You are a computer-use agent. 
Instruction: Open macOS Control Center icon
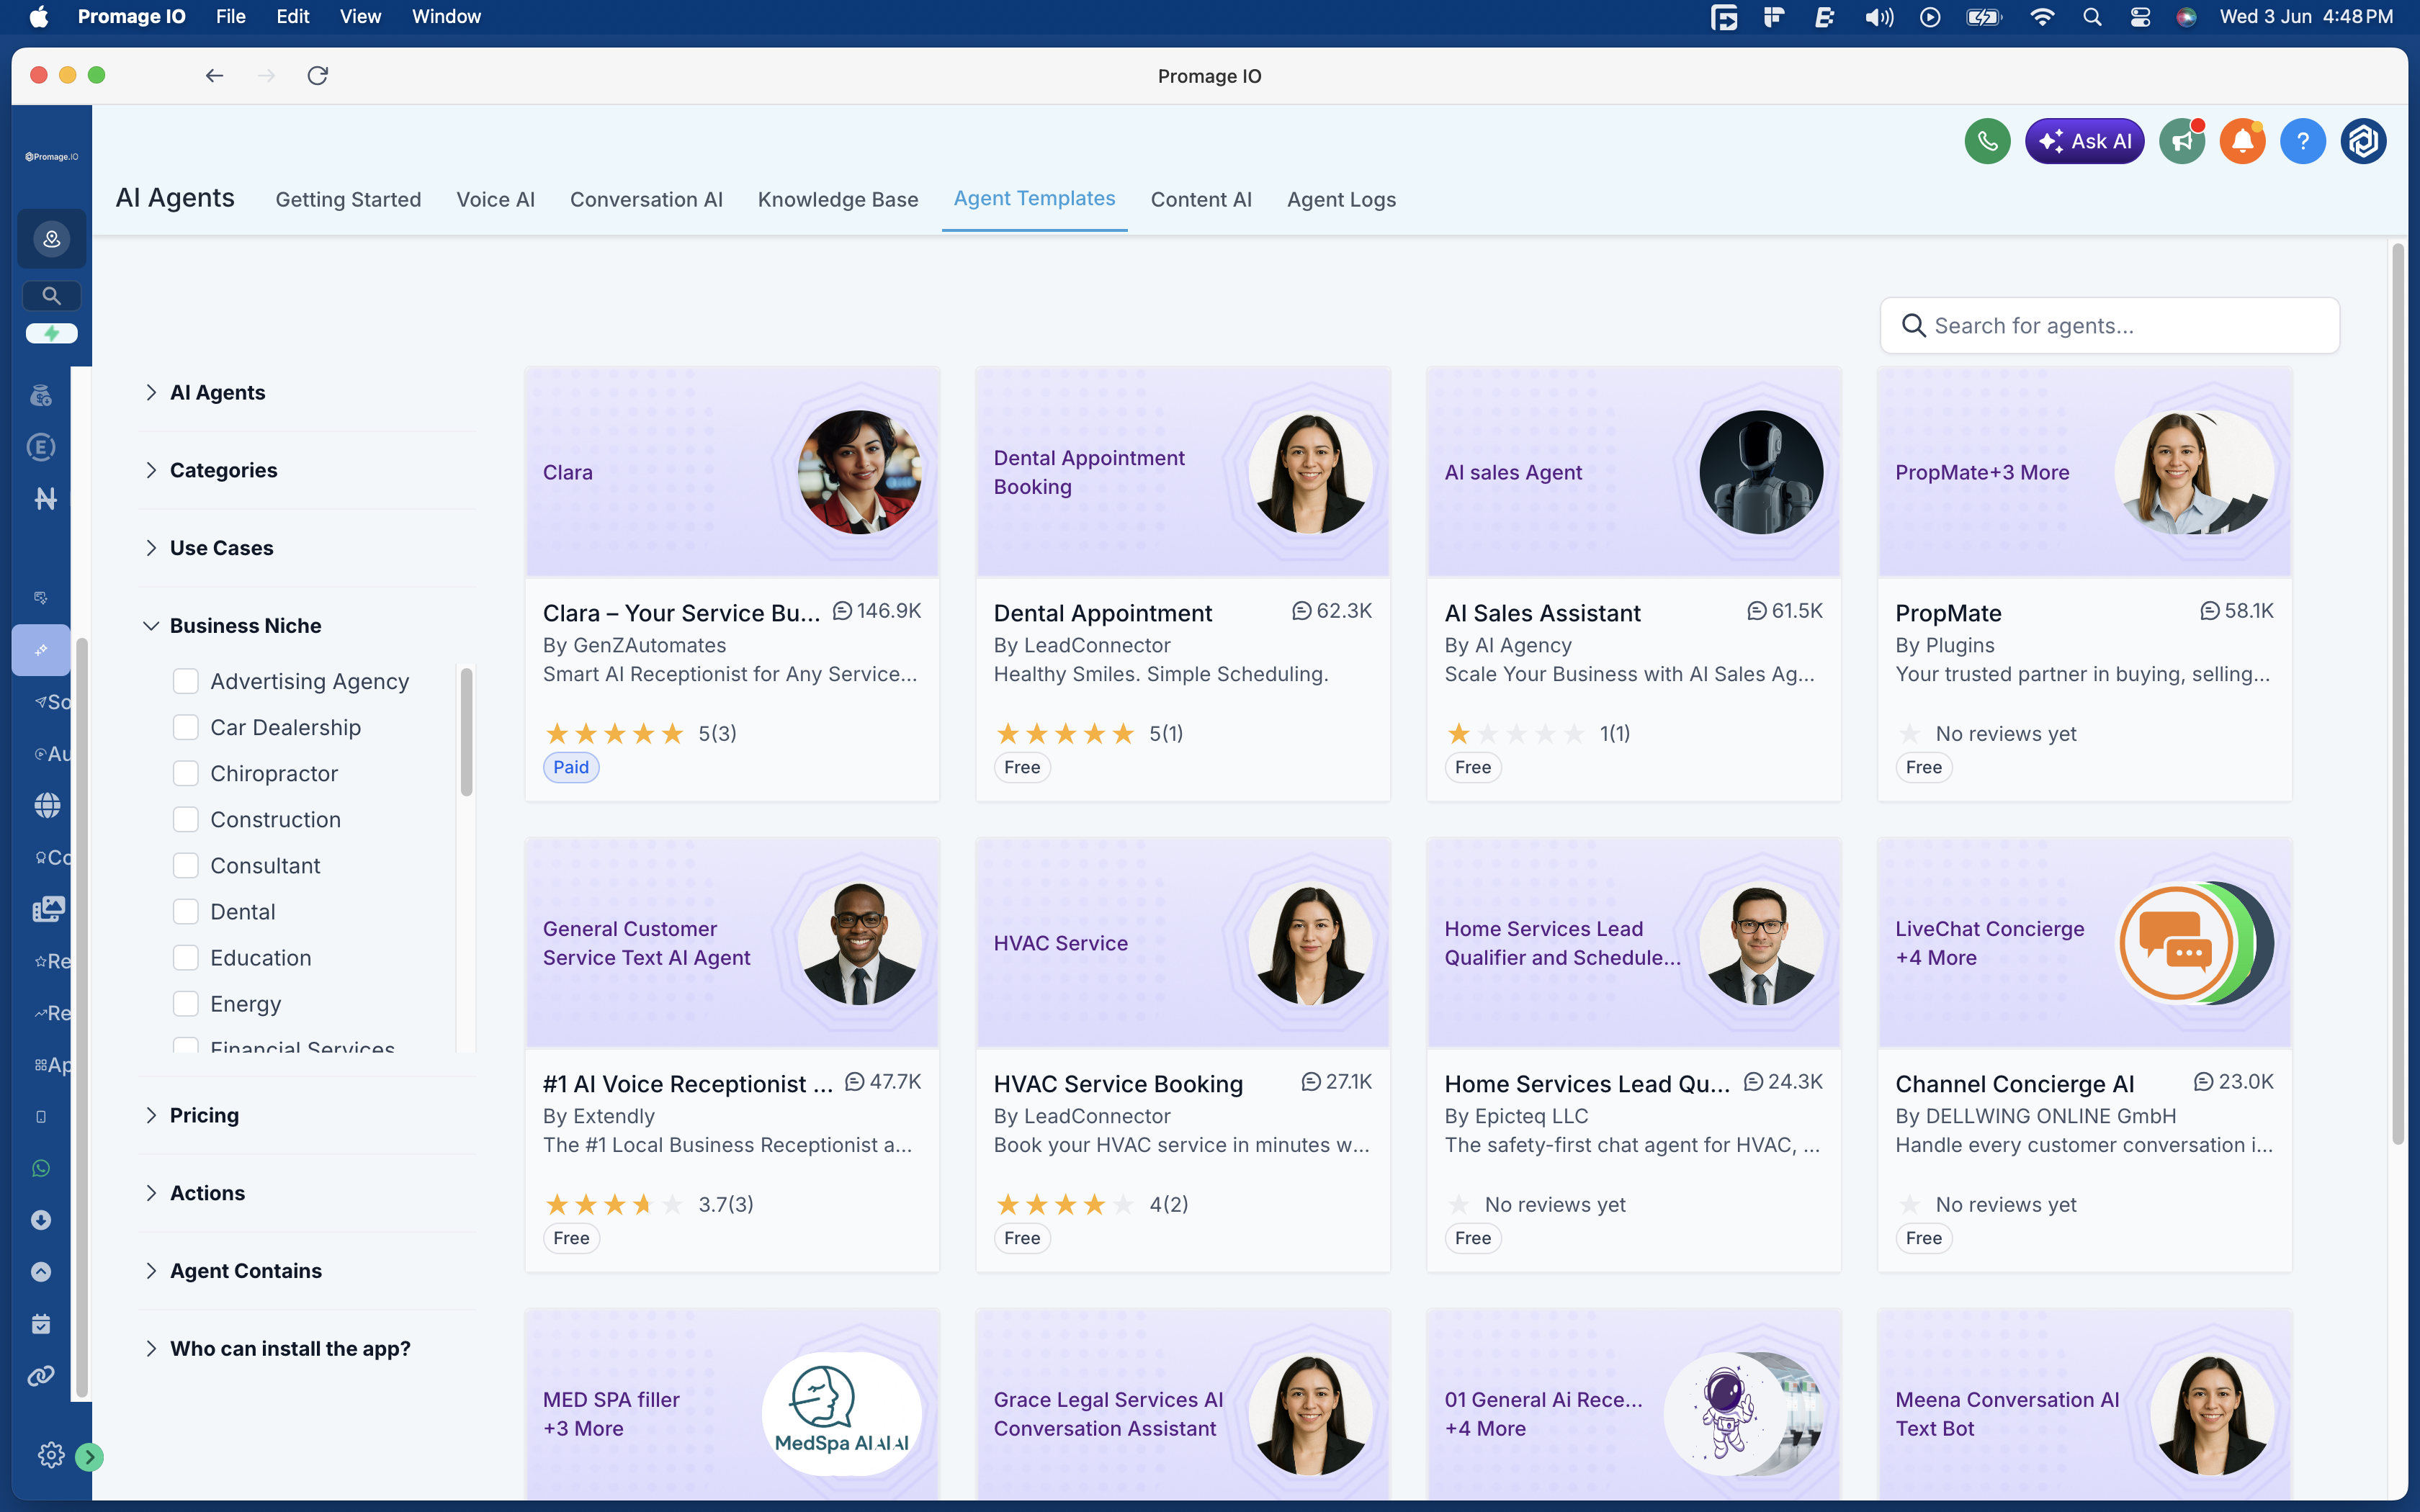(x=2140, y=17)
